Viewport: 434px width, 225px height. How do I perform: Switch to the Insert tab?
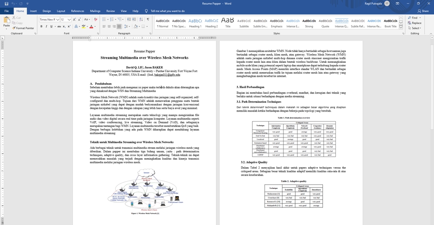(x=33, y=11)
